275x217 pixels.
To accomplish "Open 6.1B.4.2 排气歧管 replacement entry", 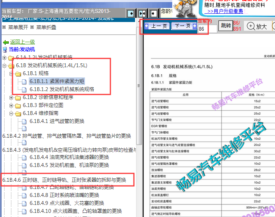I will (x=67, y=136).
